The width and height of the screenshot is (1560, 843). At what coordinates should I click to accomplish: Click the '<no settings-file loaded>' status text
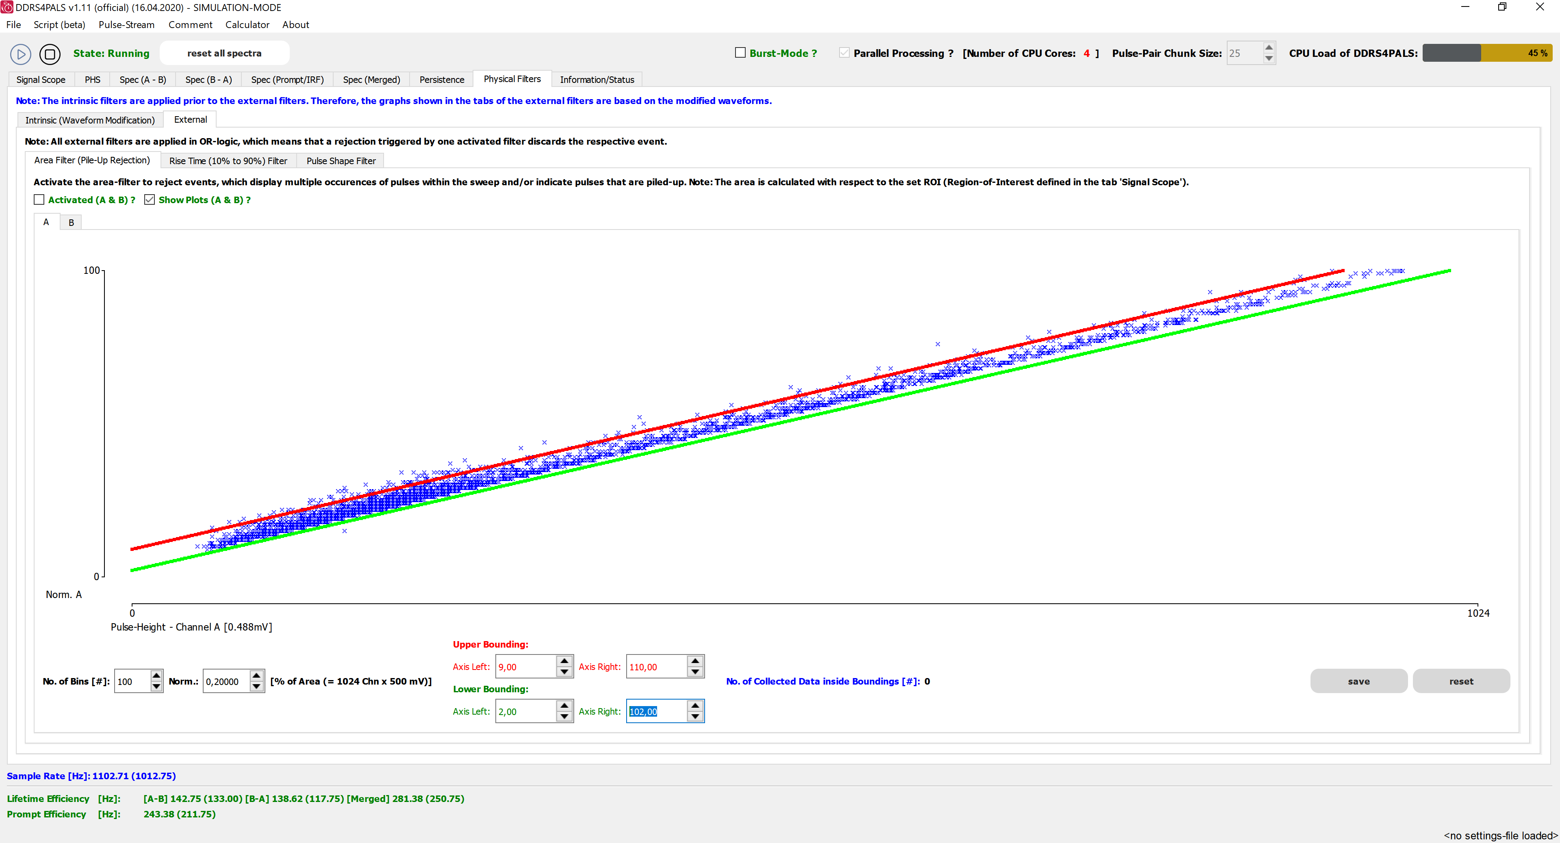[1500, 836]
